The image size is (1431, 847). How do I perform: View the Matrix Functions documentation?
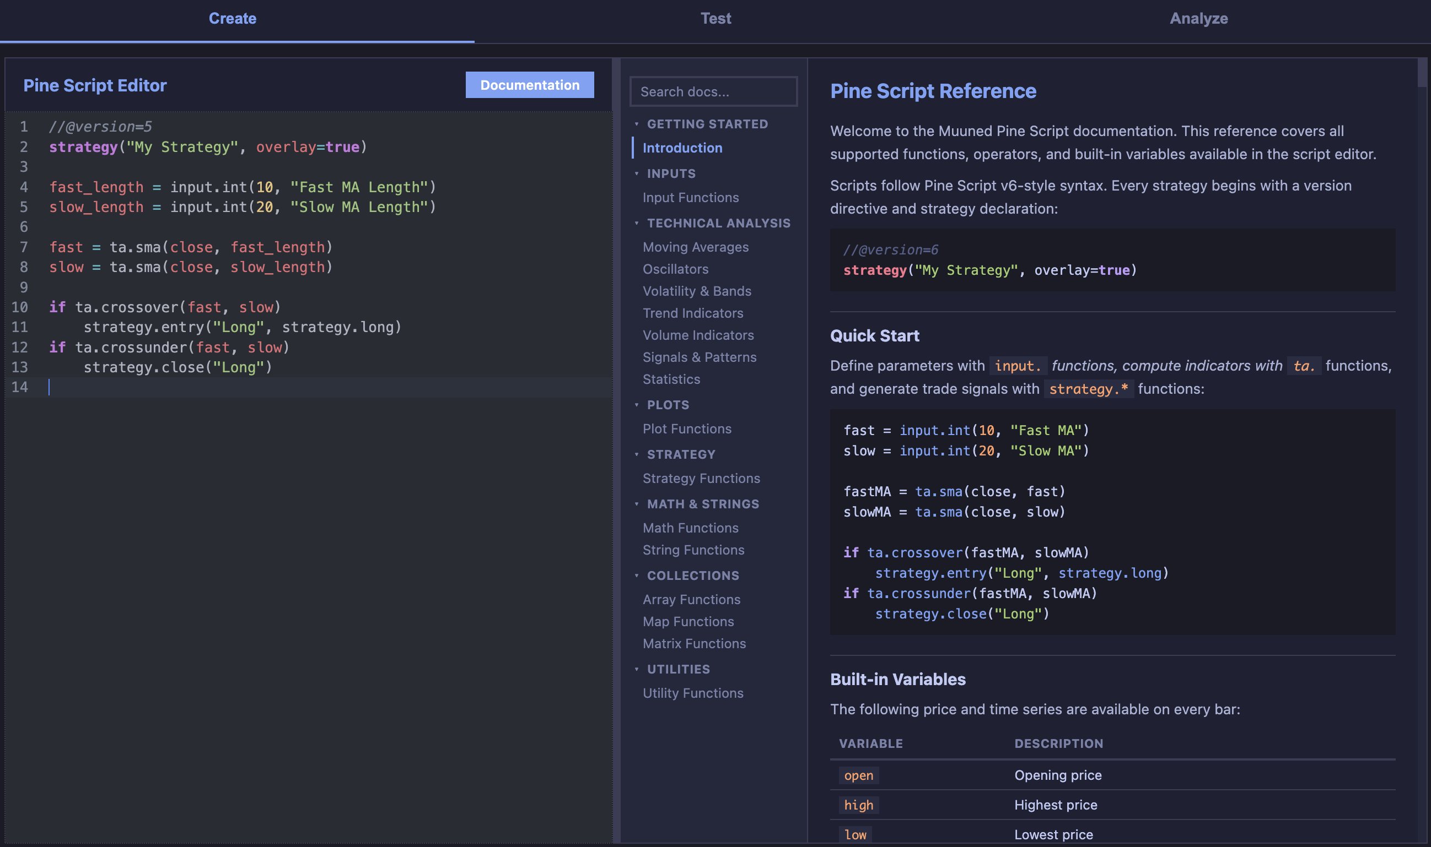694,643
